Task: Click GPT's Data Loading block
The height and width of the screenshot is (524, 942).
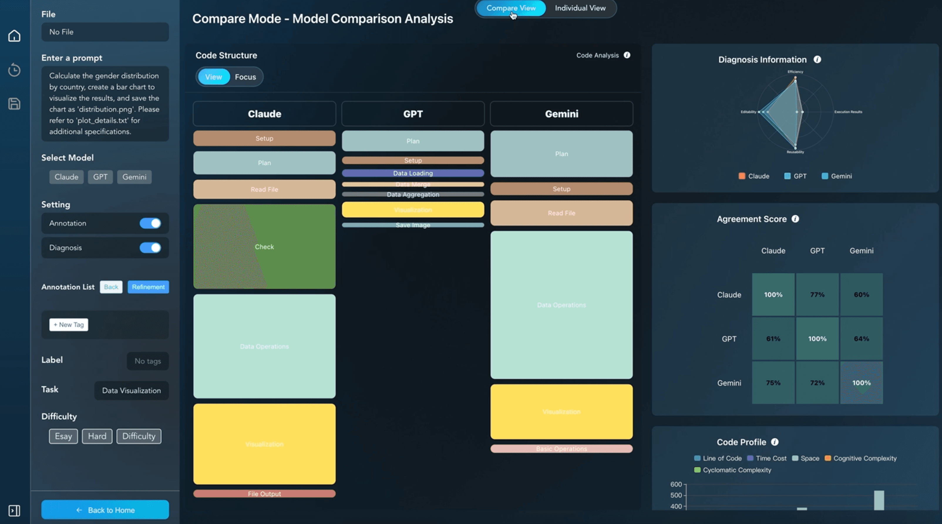Action: point(413,173)
